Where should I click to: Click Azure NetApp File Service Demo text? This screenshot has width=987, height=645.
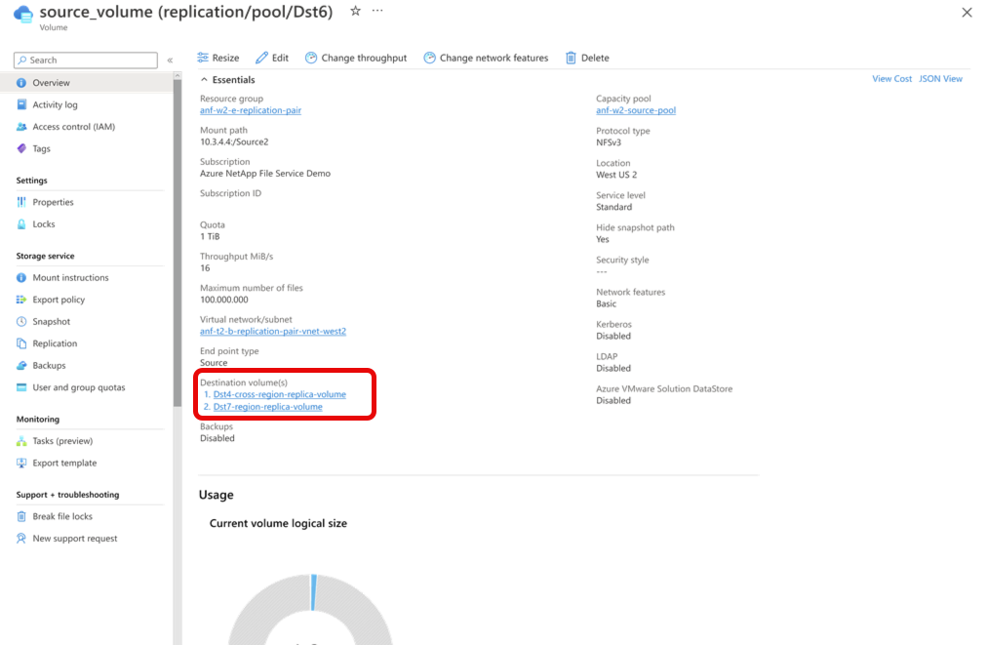265,174
